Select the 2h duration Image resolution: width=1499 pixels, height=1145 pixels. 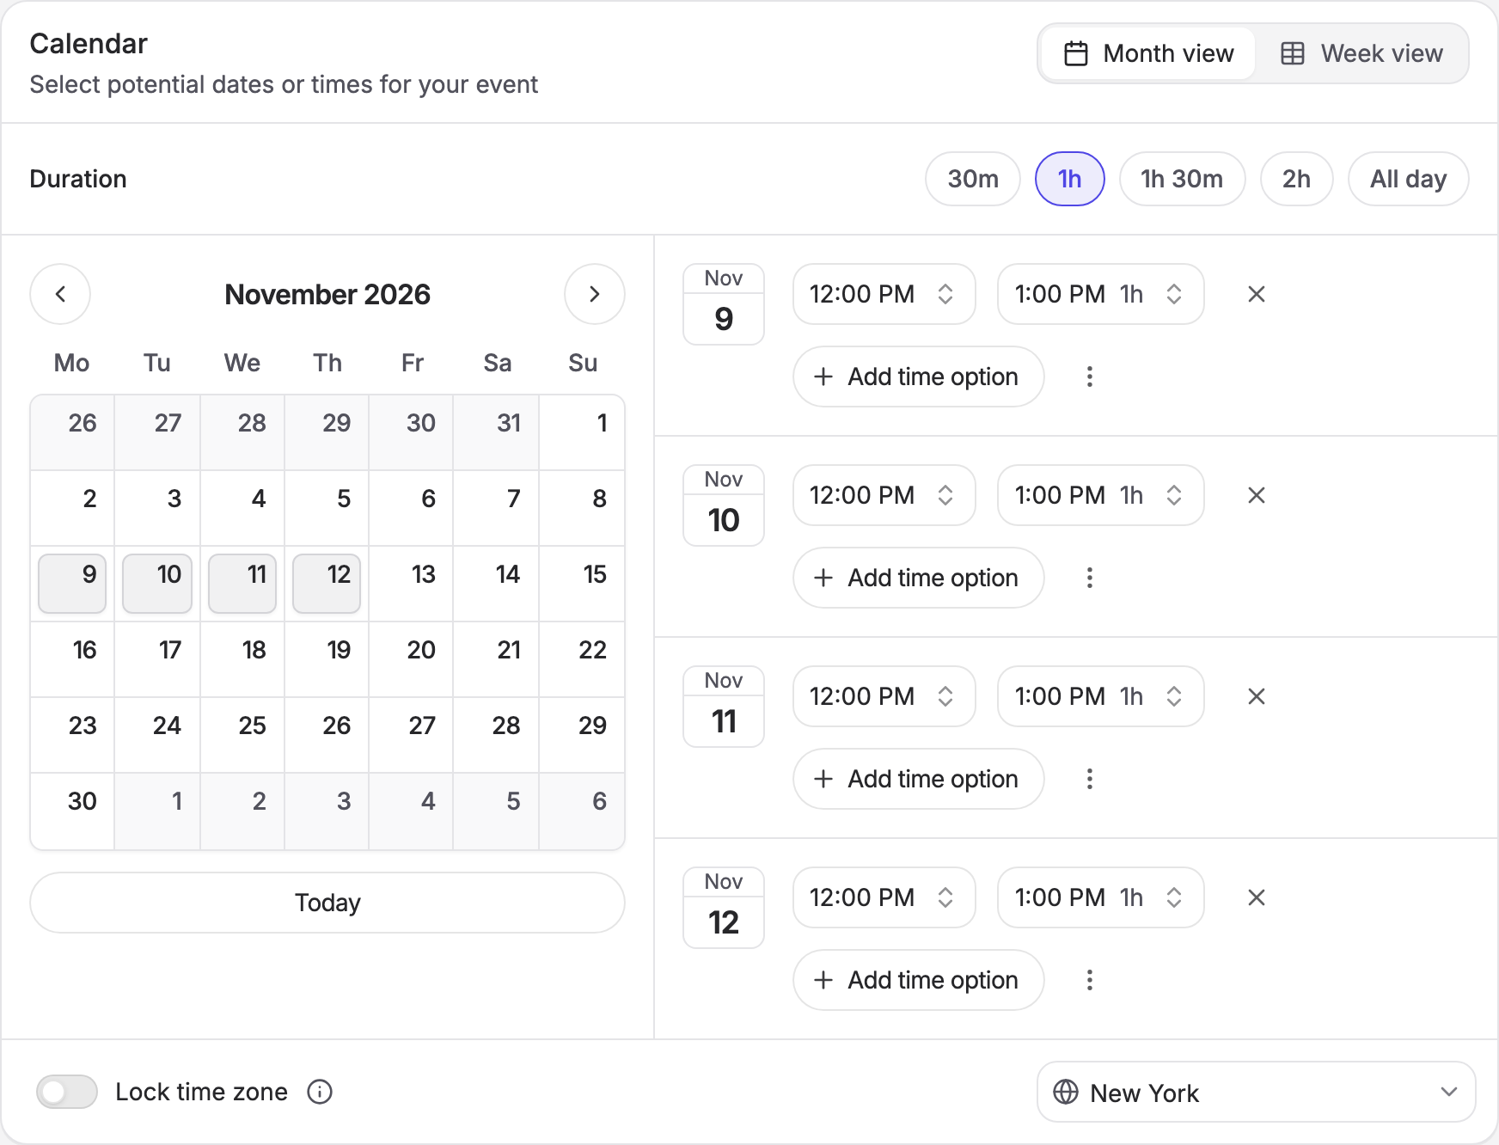tap(1296, 179)
